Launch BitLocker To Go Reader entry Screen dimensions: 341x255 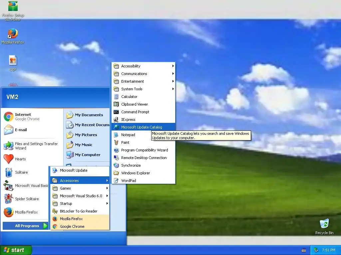(x=80, y=211)
